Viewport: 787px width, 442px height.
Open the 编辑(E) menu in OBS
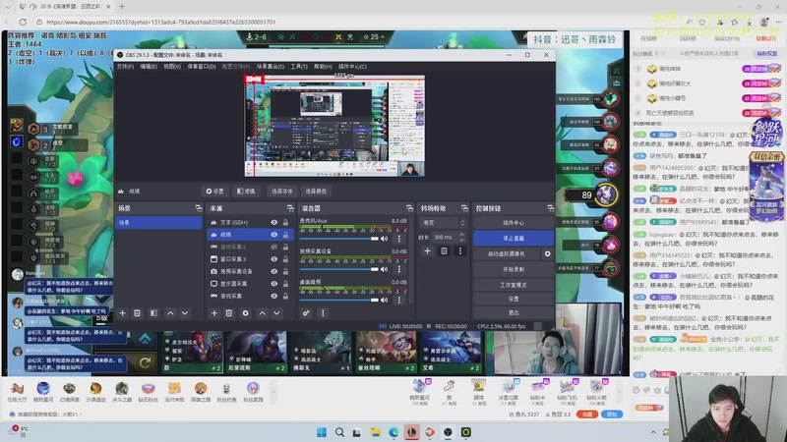tap(149, 67)
